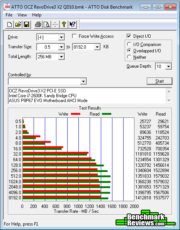Select the Neither radio button
Viewport: 180px width, 230px height.
(x=129, y=57)
